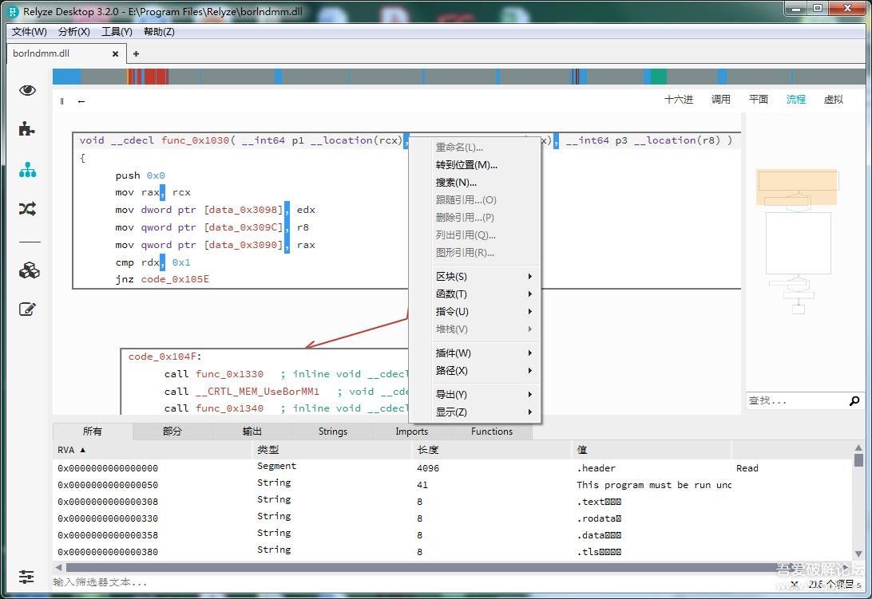Open the 分析(V) menu
872x599 pixels.
[73, 32]
